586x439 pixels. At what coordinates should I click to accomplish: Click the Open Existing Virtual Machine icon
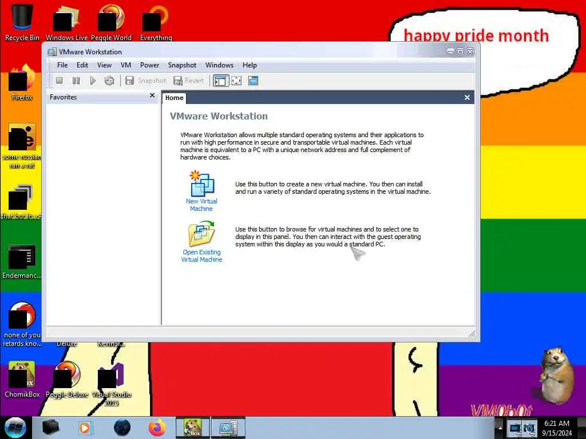[202, 234]
